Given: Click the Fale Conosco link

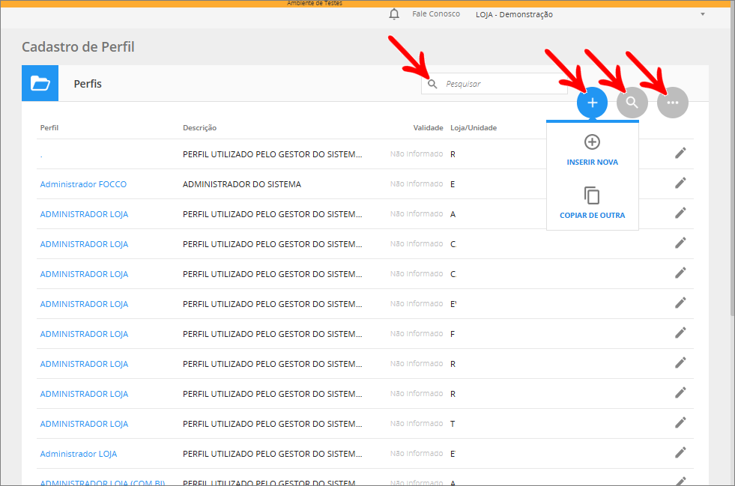Looking at the screenshot, I should click(436, 14).
